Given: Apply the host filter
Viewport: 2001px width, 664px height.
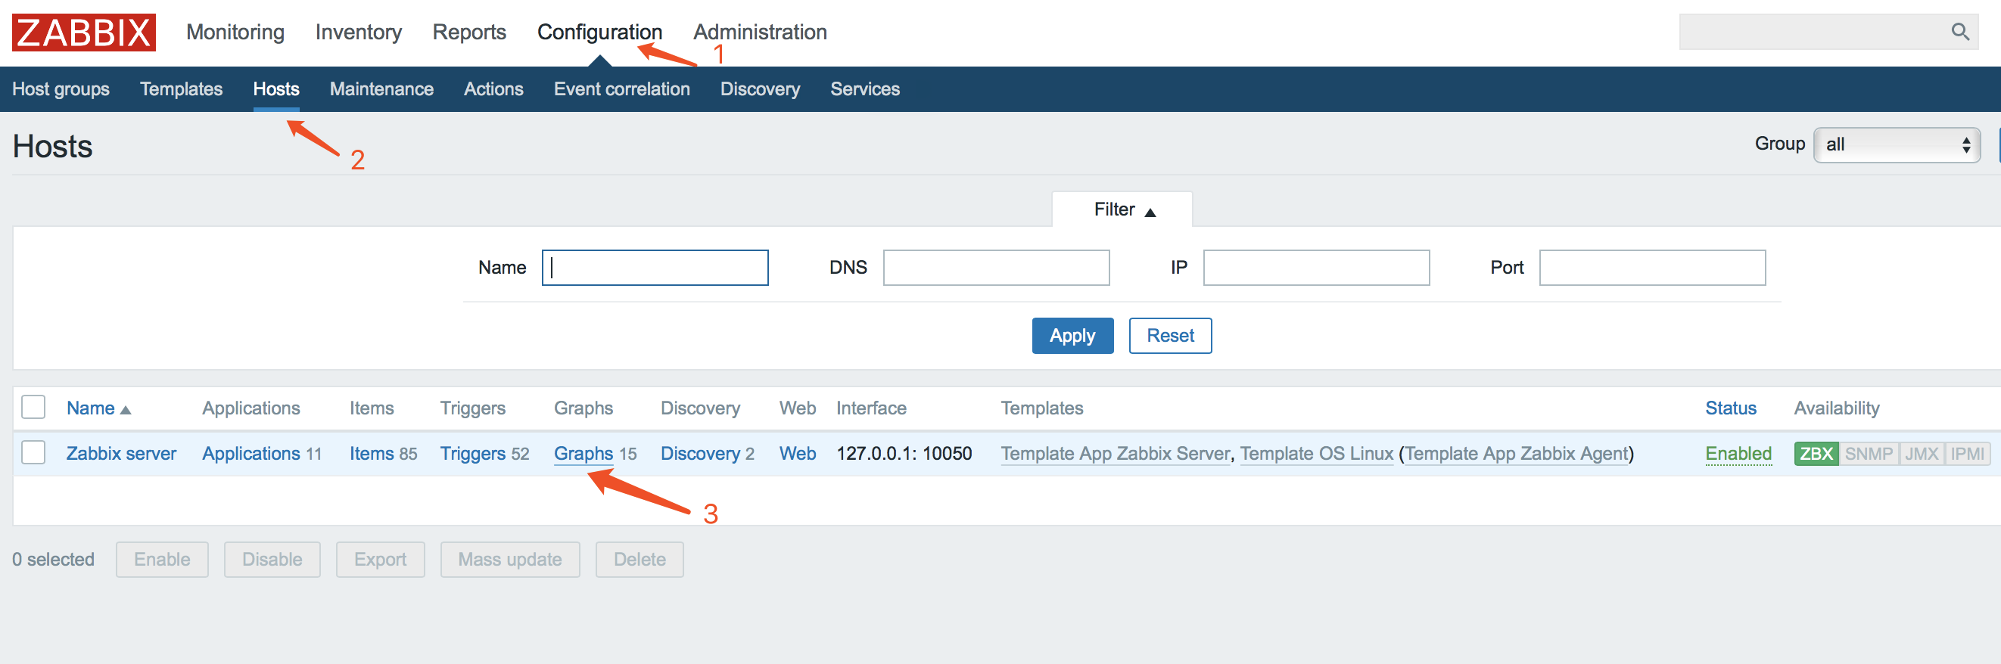Looking at the screenshot, I should coord(1072,336).
